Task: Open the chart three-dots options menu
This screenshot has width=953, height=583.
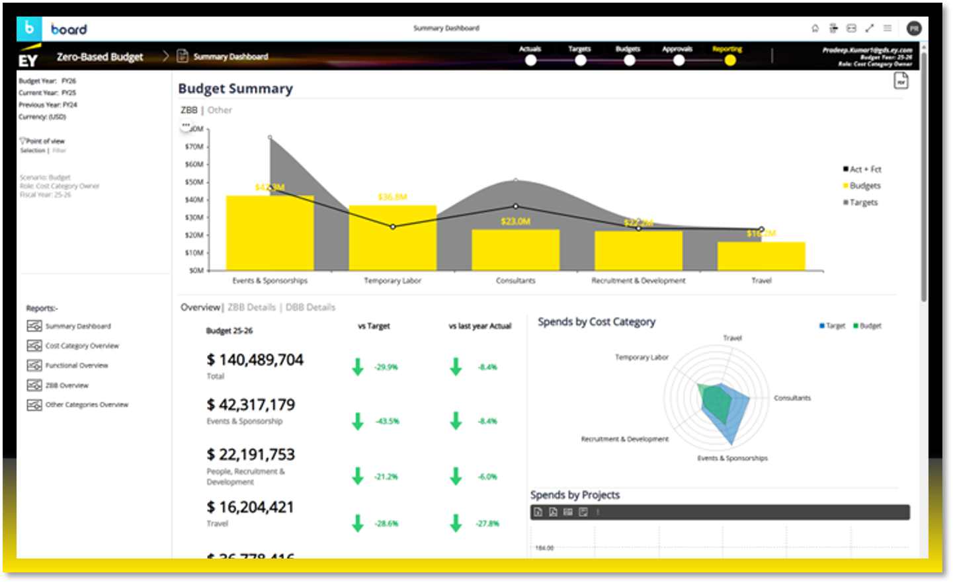Action: coord(186,126)
